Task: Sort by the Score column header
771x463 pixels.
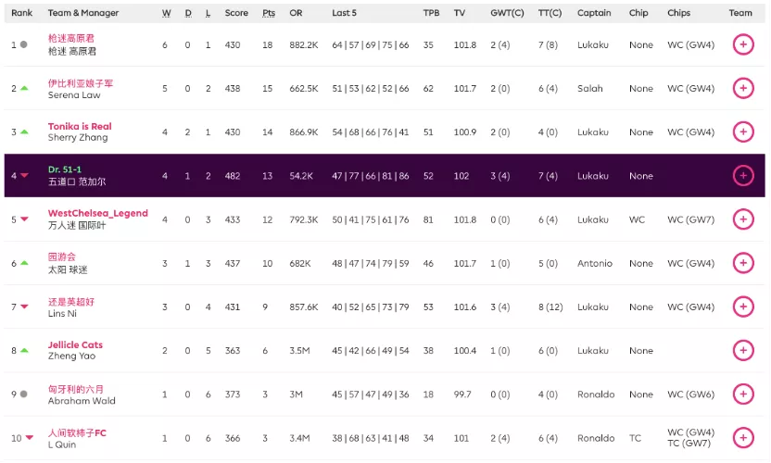Action: 236,13
